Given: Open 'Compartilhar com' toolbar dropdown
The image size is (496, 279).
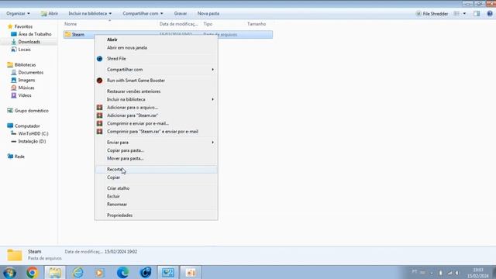Looking at the screenshot, I should (x=143, y=14).
